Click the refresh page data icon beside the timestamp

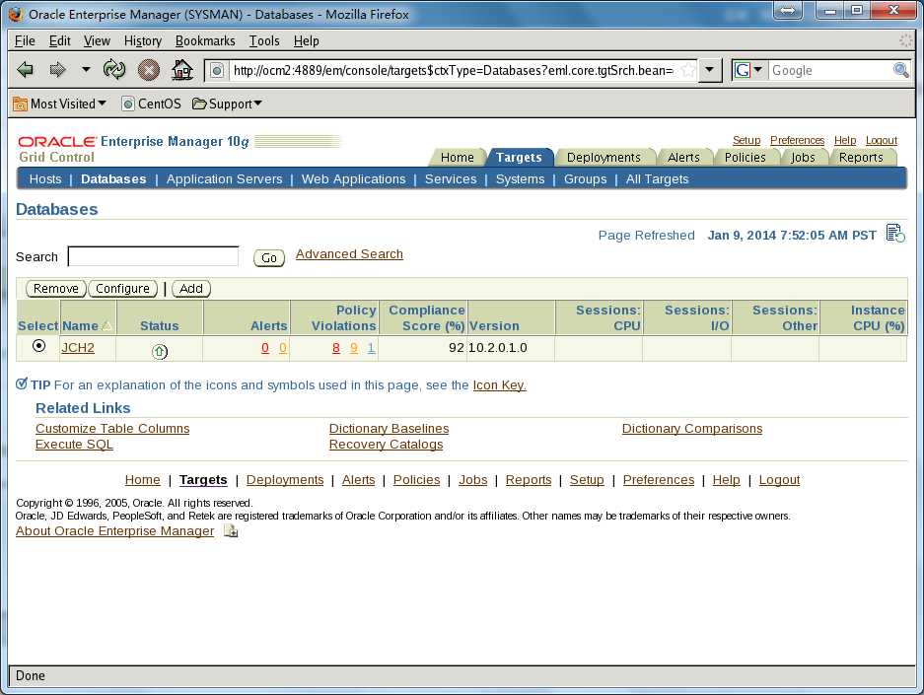[x=895, y=234]
